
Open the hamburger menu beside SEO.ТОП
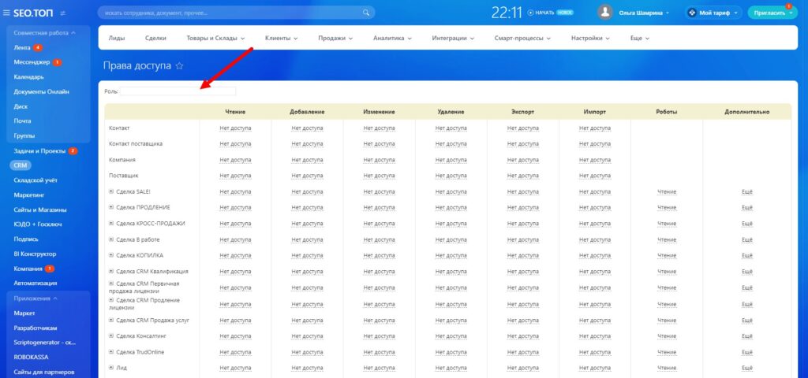[x=6, y=13]
